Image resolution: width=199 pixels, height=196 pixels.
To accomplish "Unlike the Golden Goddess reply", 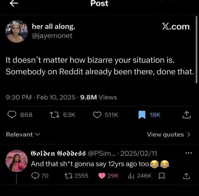I will click(x=102, y=175).
